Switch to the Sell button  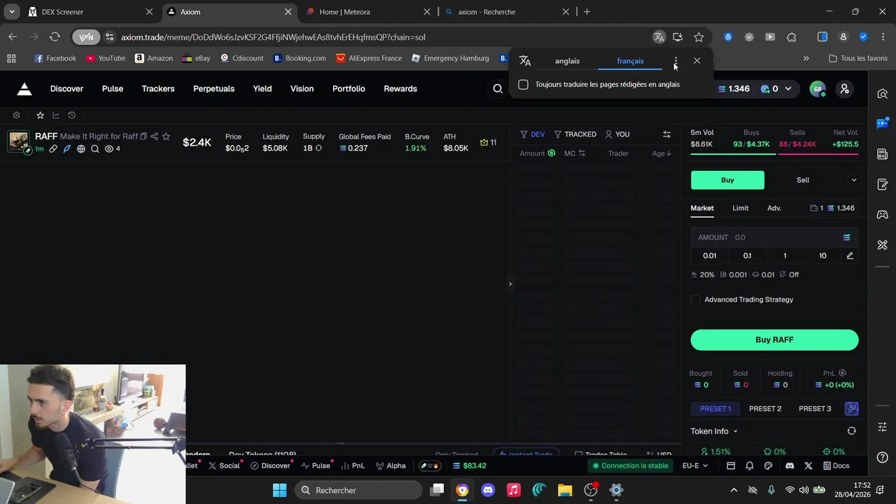[x=803, y=181]
